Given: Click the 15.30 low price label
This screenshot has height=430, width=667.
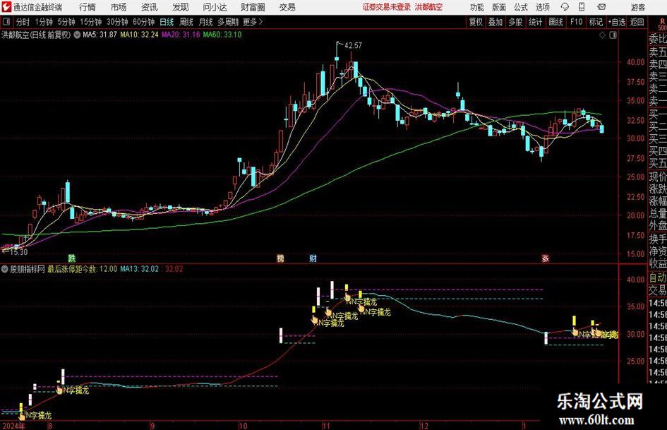Looking at the screenshot, I should (x=18, y=252).
